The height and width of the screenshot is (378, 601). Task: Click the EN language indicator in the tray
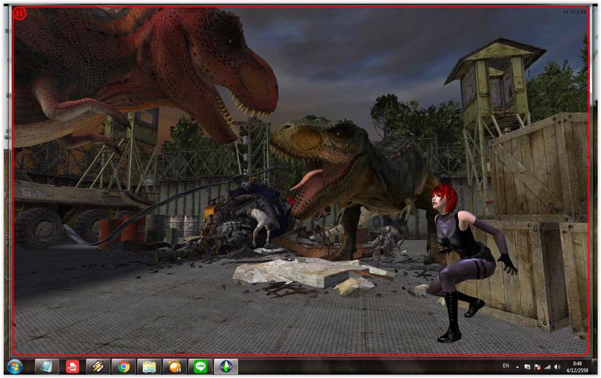tap(506, 366)
